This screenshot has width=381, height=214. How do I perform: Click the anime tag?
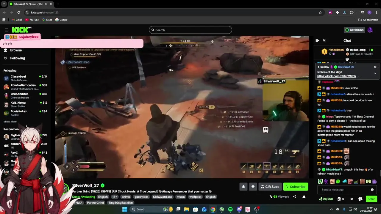126,197
